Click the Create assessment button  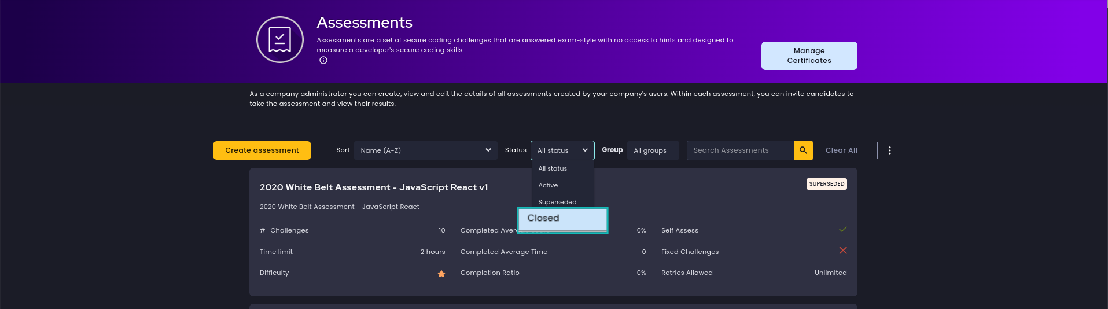coord(262,150)
